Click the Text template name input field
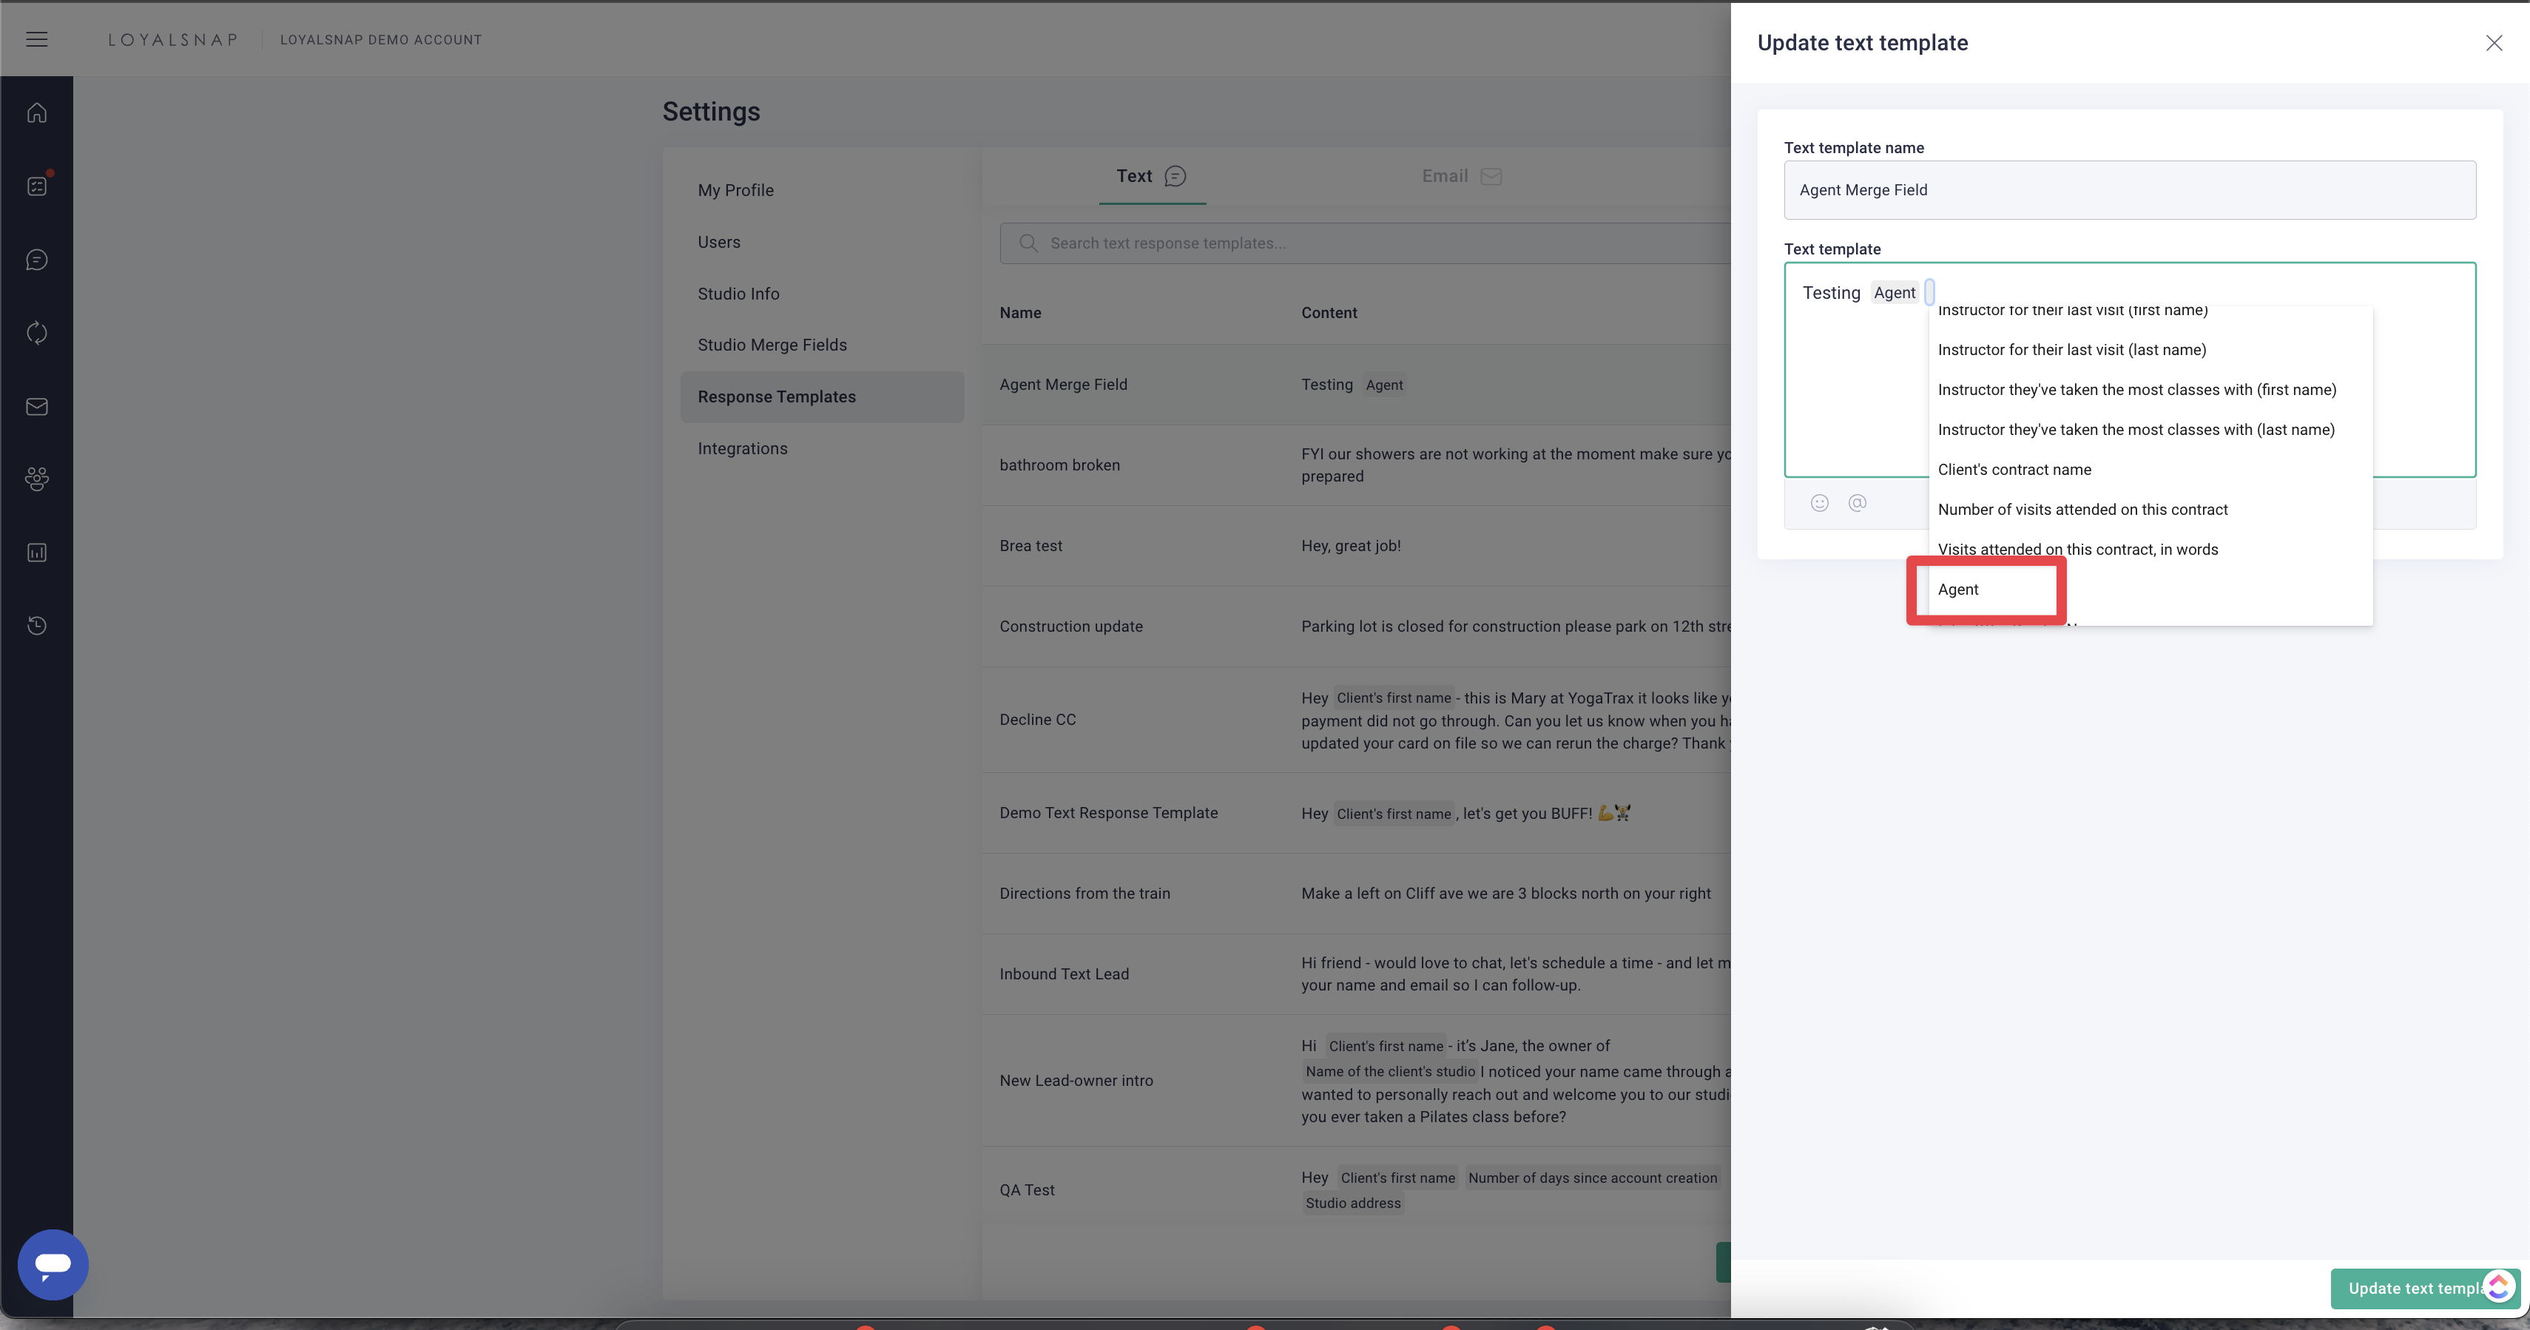2530x1330 pixels. pos(2128,189)
